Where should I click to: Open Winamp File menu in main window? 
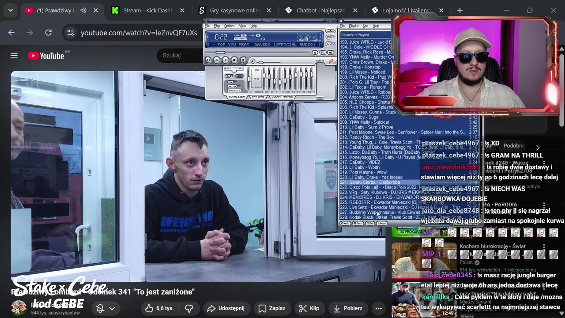click(x=207, y=26)
